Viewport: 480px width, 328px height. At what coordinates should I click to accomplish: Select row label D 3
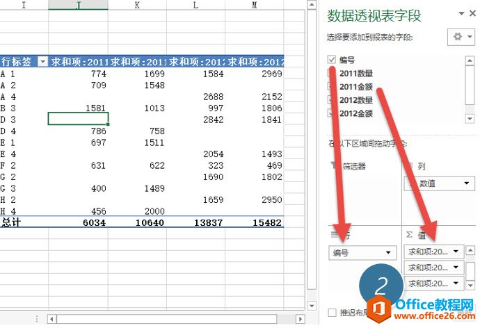click(x=24, y=120)
